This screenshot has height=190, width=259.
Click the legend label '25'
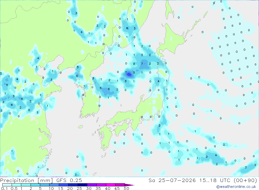point(80,188)
